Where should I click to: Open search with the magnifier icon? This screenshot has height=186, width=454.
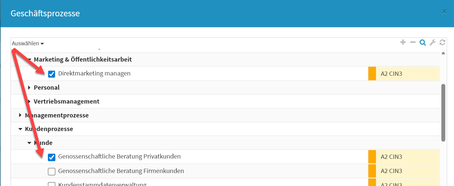423,43
